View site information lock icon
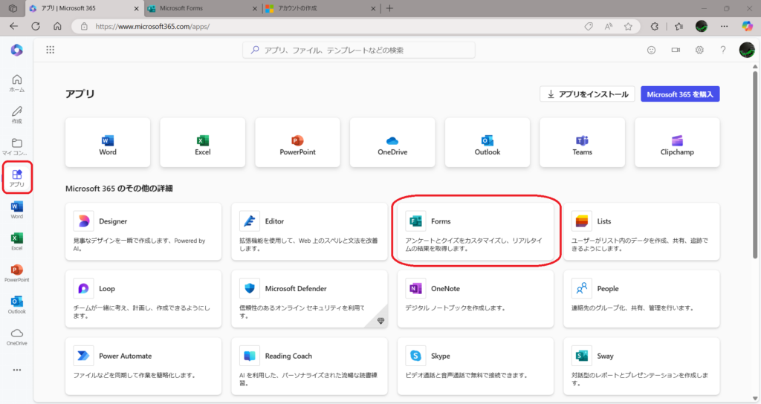This screenshot has width=761, height=404. pos(84,26)
